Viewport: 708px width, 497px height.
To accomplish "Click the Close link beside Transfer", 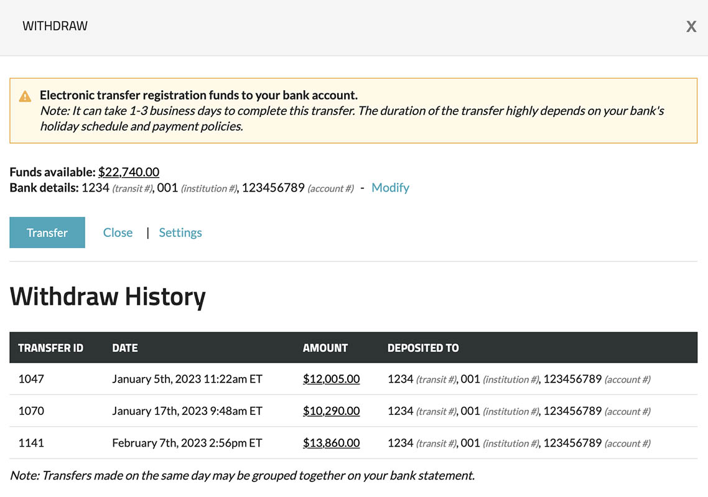I will [118, 233].
